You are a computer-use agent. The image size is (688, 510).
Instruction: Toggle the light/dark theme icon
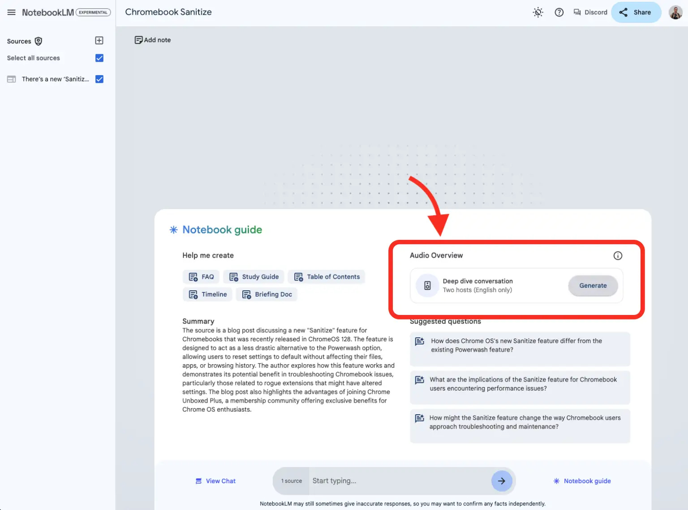(x=538, y=13)
